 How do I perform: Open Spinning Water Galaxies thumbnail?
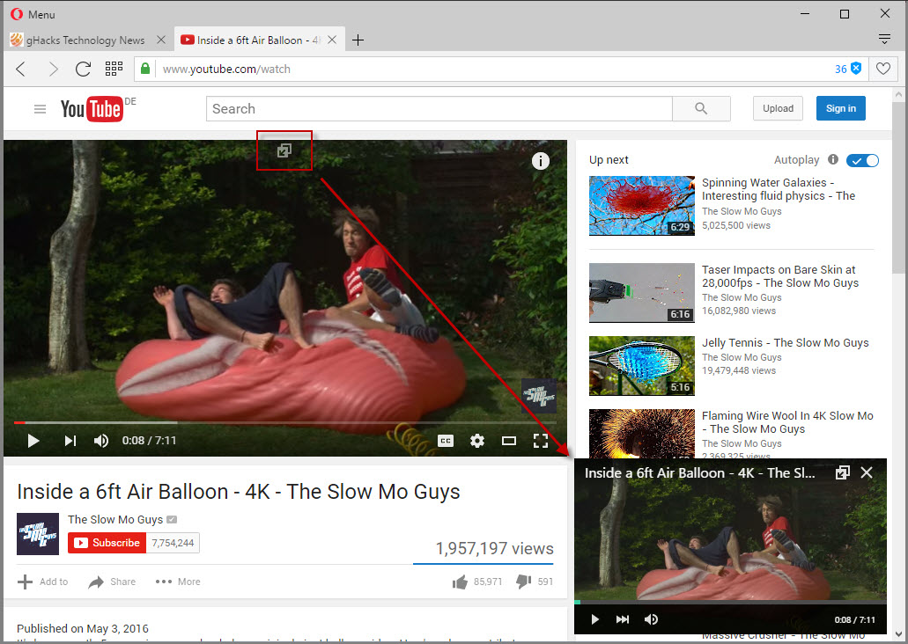pos(642,205)
